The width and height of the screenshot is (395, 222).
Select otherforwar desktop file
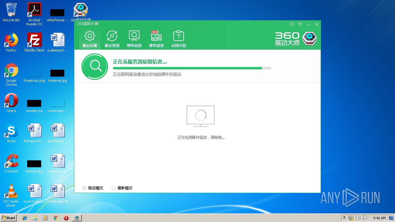coord(57,15)
